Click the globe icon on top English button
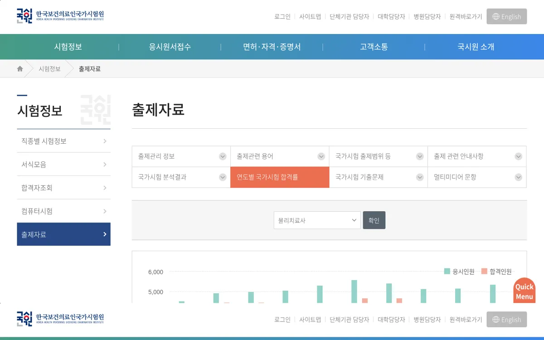 496,16
